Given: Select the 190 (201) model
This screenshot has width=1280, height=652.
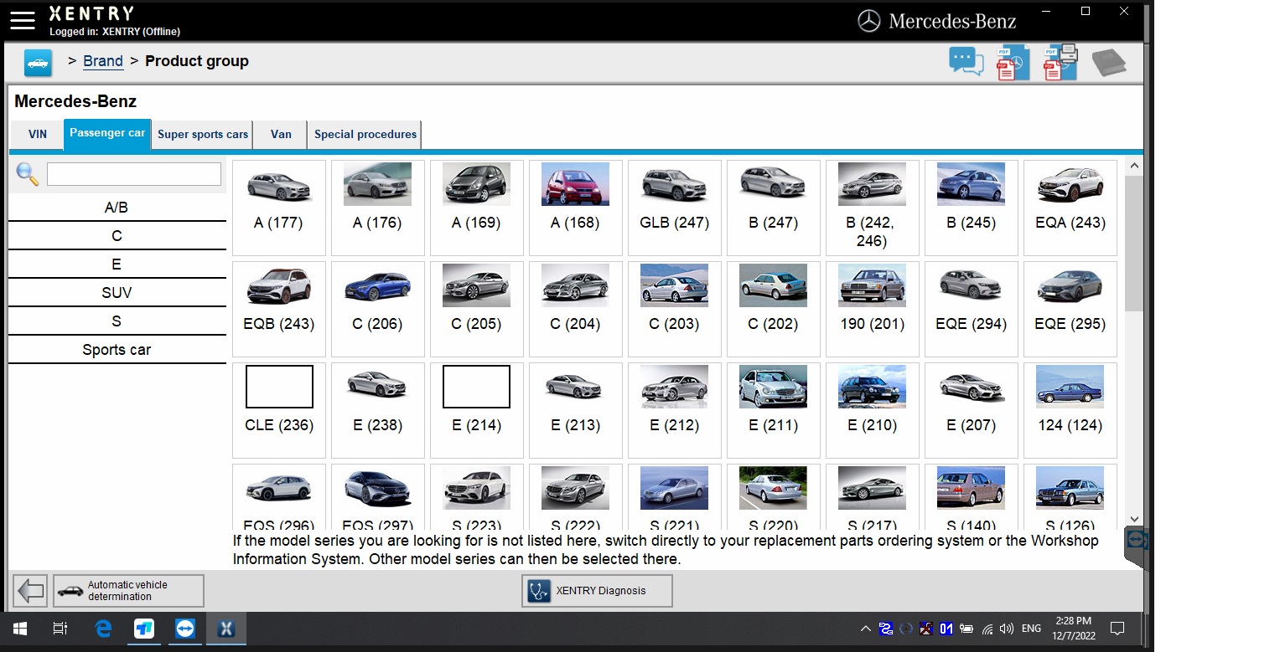Looking at the screenshot, I should 873,309.
